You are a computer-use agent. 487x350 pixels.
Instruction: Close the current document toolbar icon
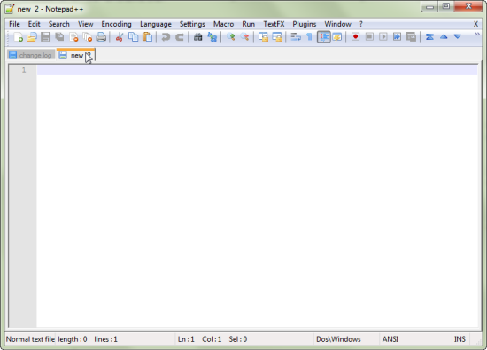tap(73, 37)
